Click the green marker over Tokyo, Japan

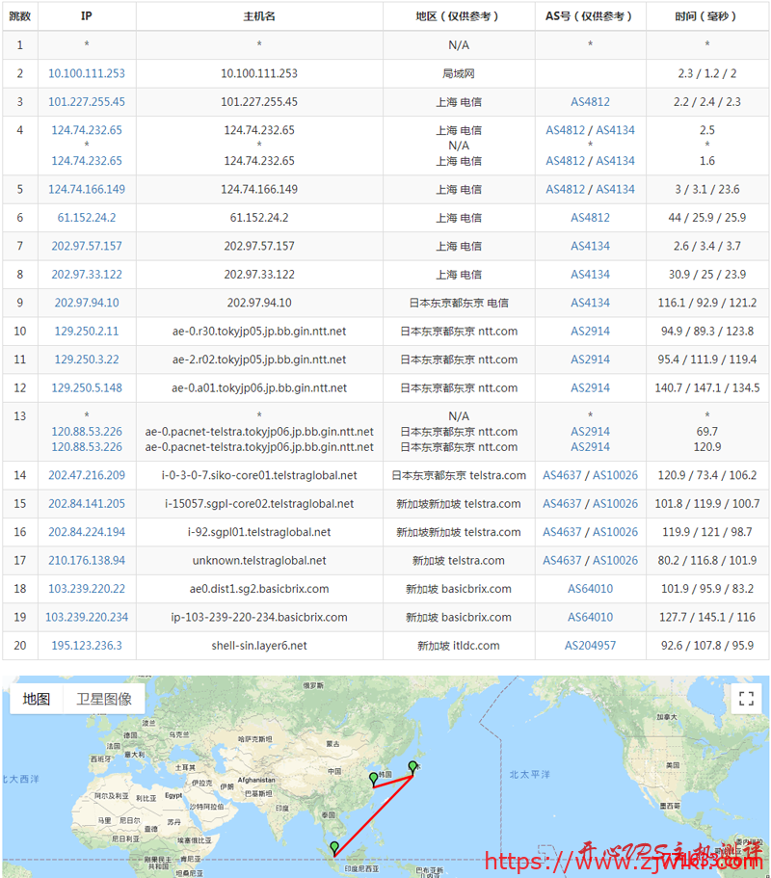[x=412, y=766]
